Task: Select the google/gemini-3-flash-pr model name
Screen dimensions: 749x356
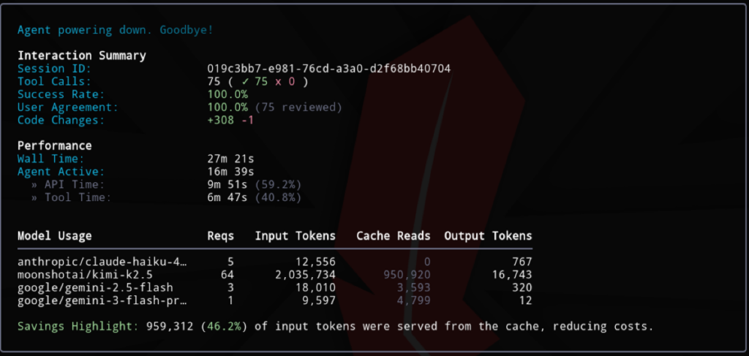Action: point(102,300)
